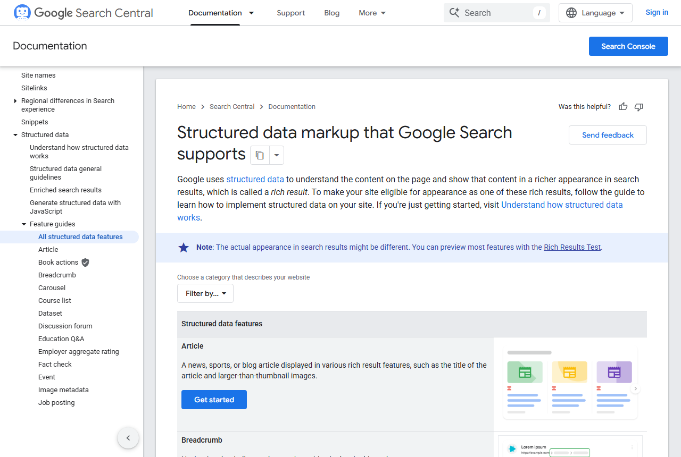Go to Home breadcrumb

click(186, 107)
